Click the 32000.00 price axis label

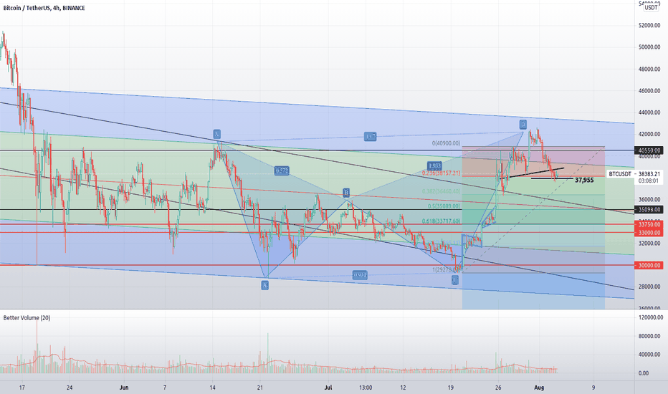coord(649,244)
